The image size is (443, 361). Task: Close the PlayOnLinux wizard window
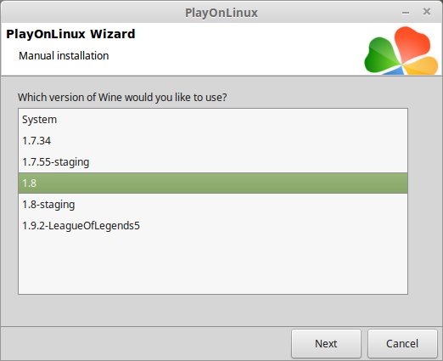427,12
